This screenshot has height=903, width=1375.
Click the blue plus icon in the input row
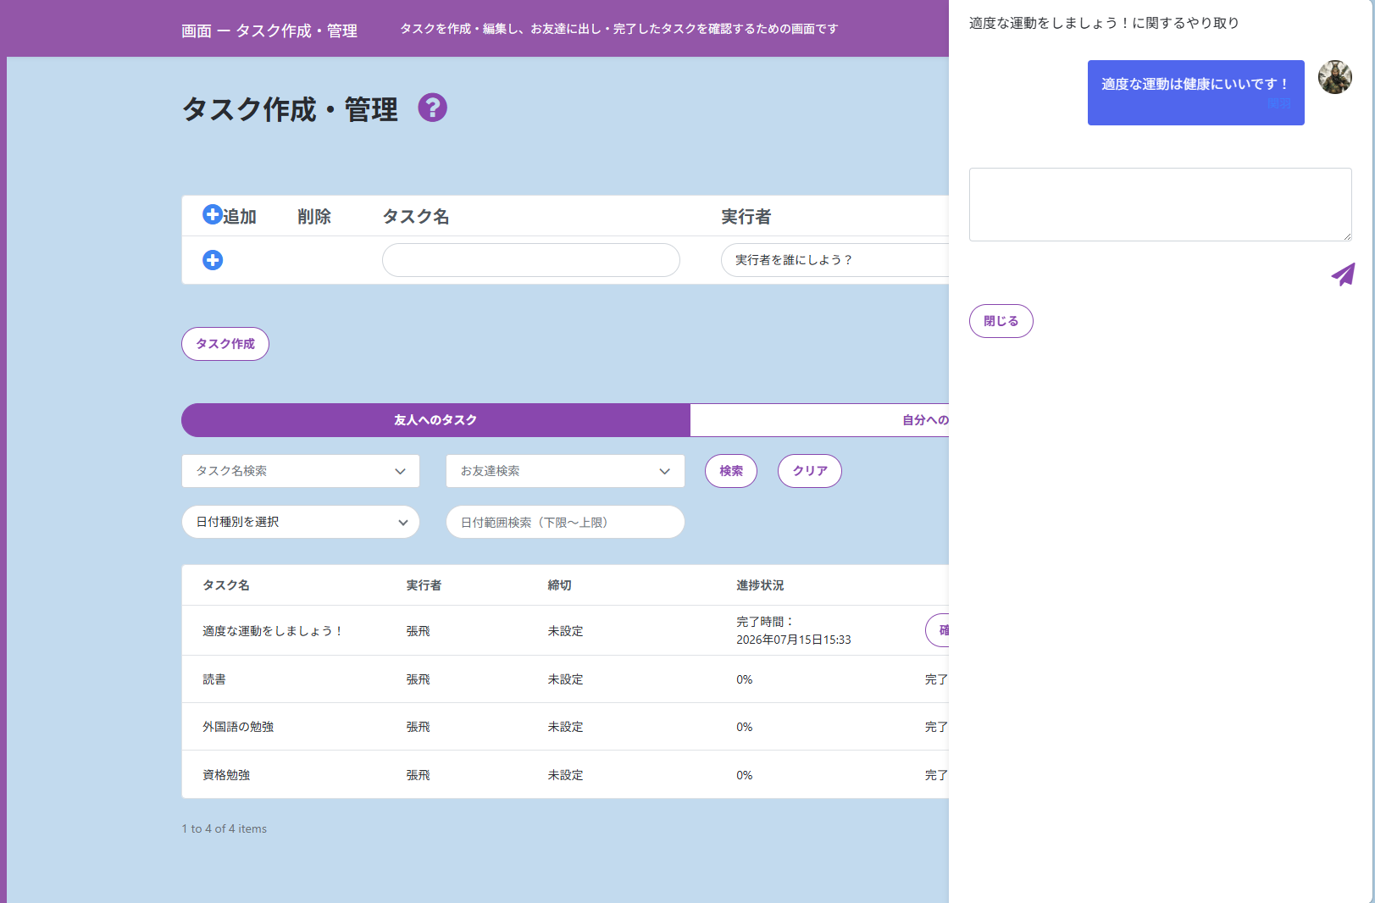coord(213,260)
